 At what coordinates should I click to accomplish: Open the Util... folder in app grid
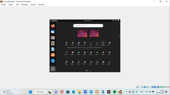103,44
